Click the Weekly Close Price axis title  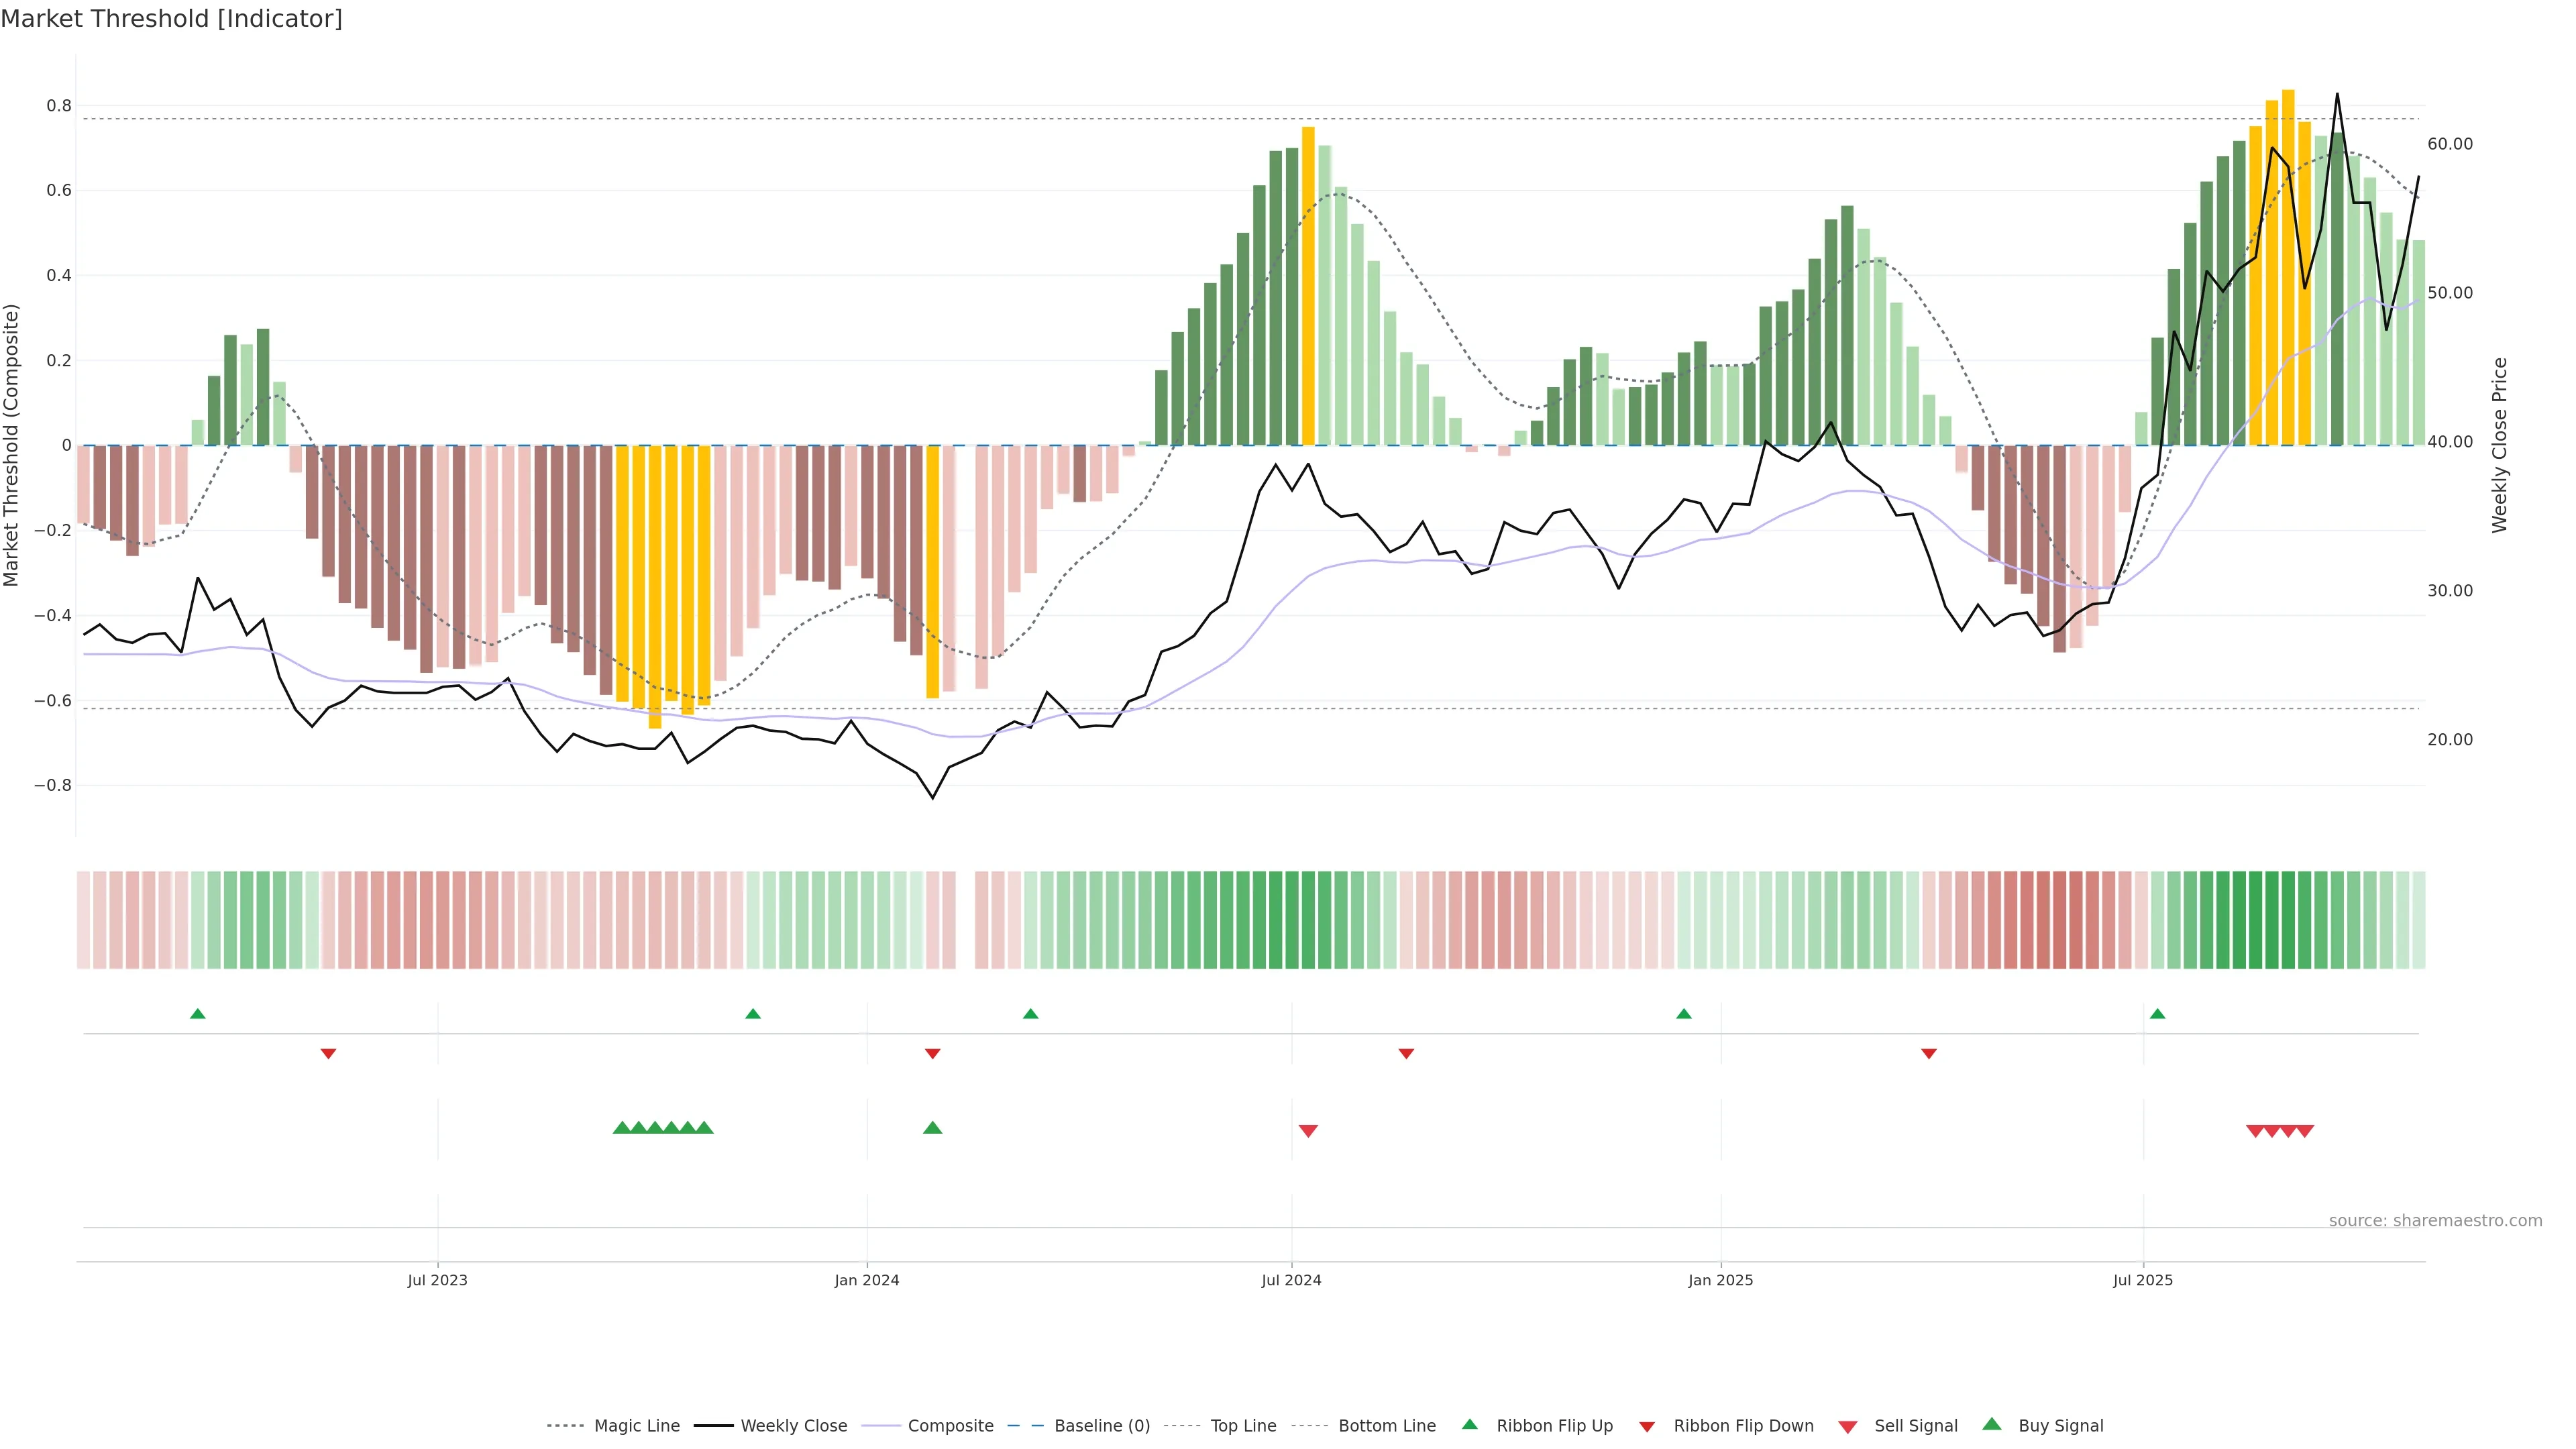click(x=2500, y=445)
